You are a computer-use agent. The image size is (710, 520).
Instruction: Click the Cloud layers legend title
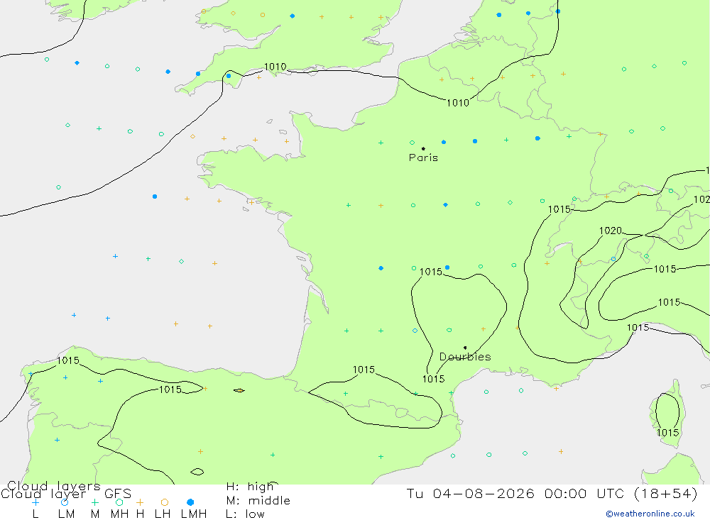click(x=54, y=487)
